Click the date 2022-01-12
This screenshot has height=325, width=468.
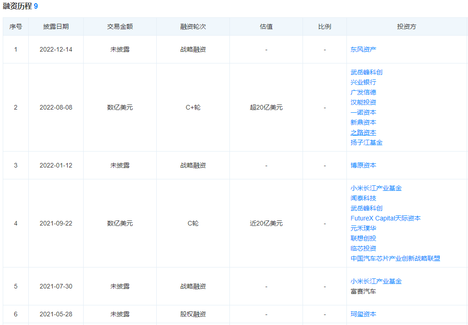click(x=56, y=166)
